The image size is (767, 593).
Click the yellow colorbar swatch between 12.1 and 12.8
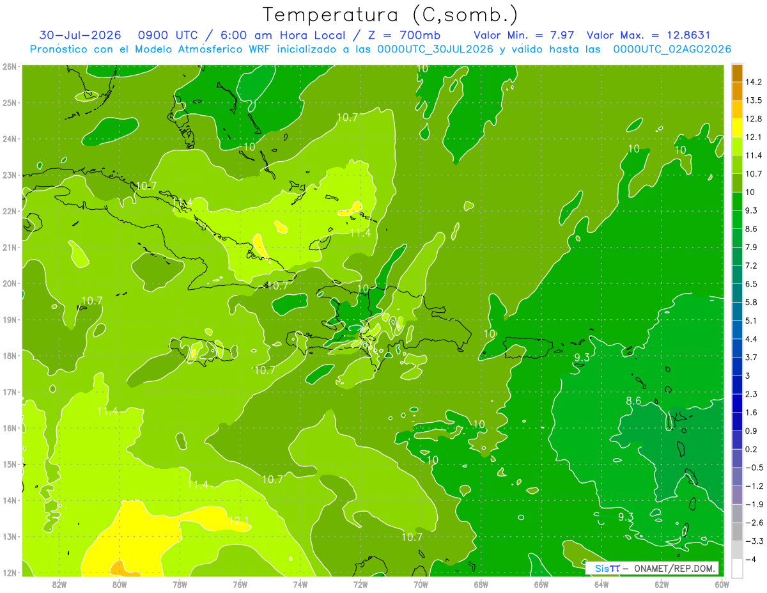[x=737, y=128]
